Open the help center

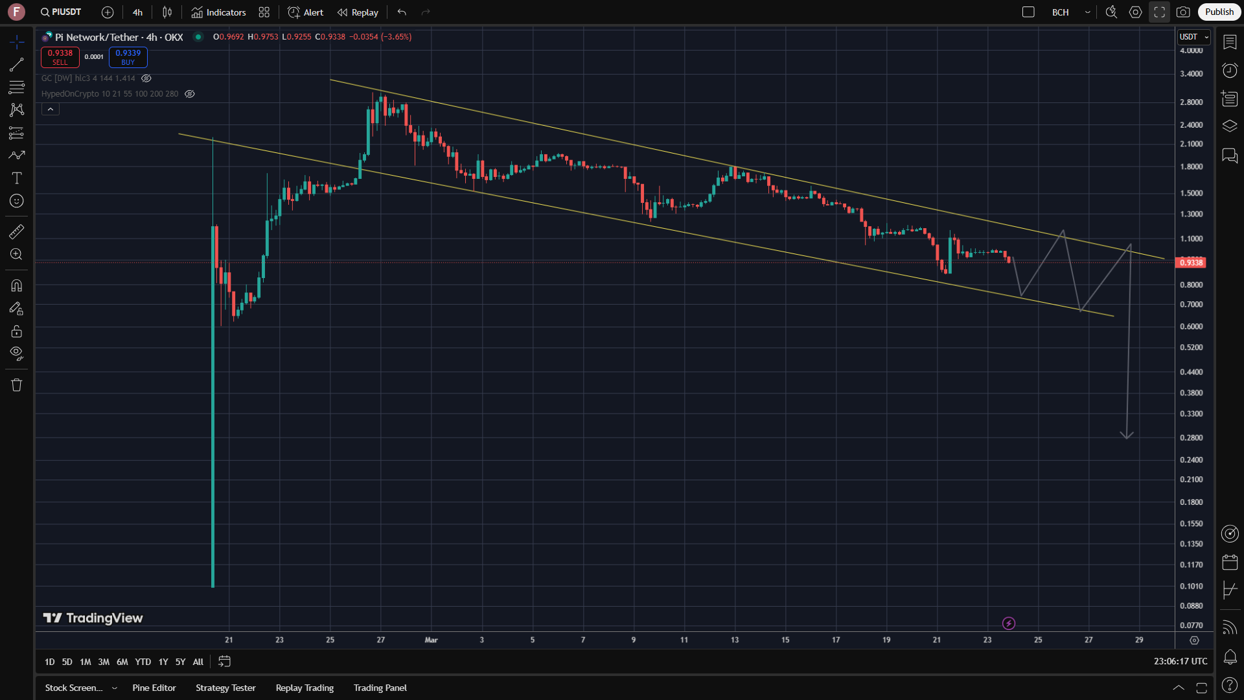tap(1230, 685)
